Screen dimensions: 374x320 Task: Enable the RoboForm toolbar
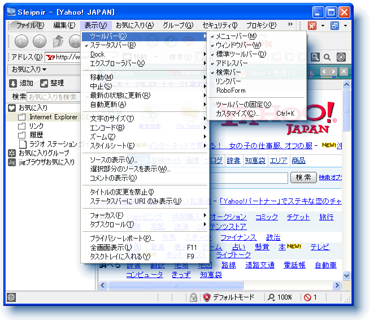(256, 90)
